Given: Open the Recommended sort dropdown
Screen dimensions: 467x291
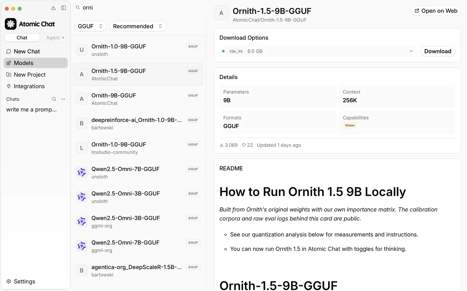Looking at the screenshot, I should 138,26.
